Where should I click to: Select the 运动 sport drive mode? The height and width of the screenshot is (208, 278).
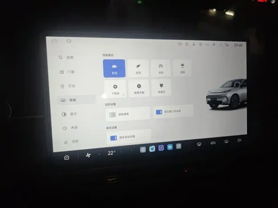161,68
